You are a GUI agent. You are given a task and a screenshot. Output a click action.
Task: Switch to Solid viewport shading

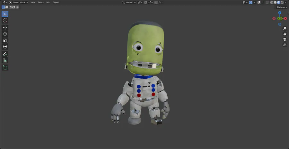(x=275, y=2)
